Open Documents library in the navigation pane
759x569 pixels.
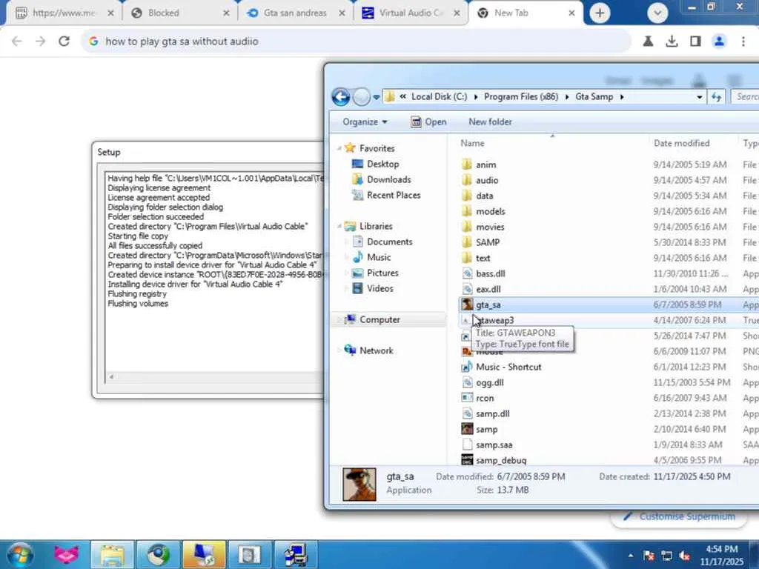click(389, 242)
